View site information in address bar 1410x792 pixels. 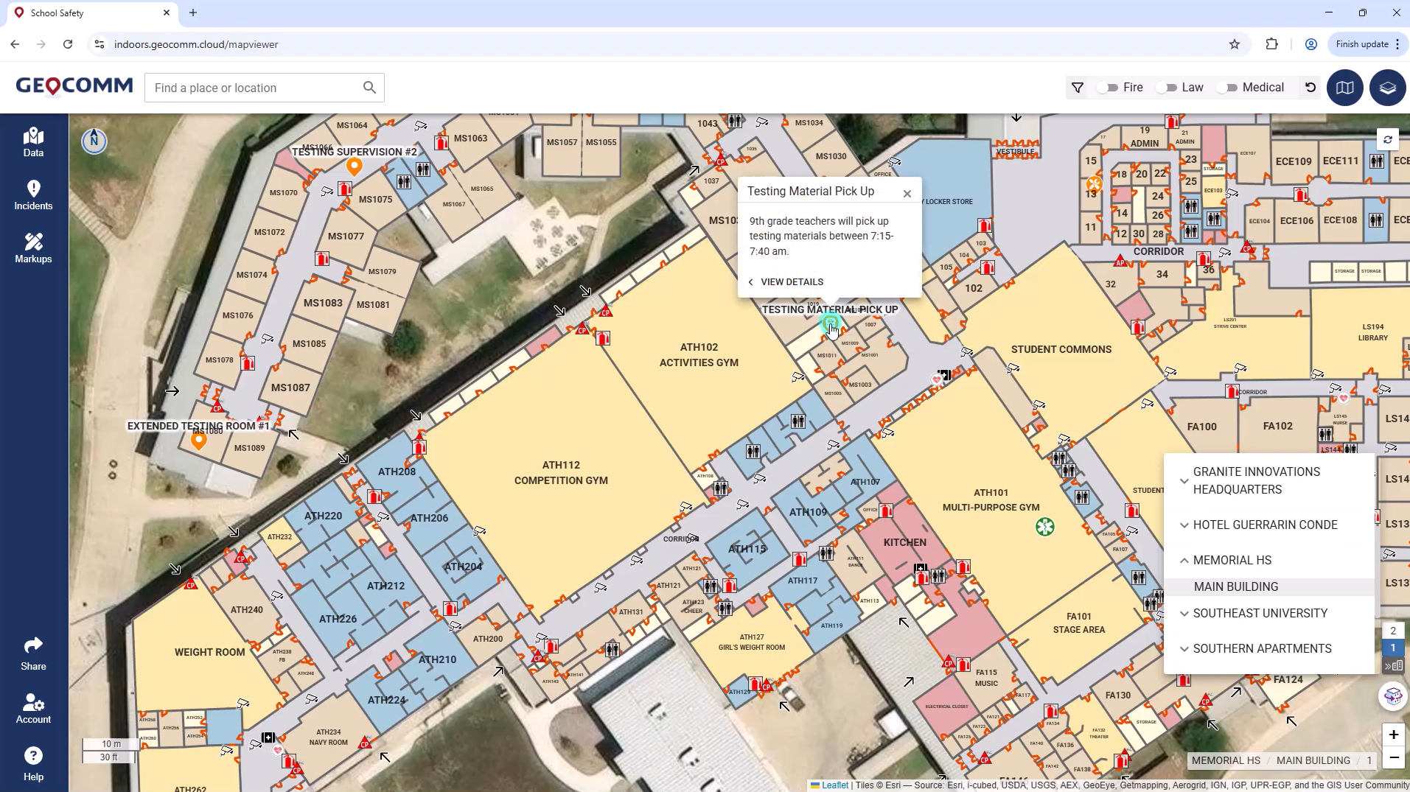[100, 44]
